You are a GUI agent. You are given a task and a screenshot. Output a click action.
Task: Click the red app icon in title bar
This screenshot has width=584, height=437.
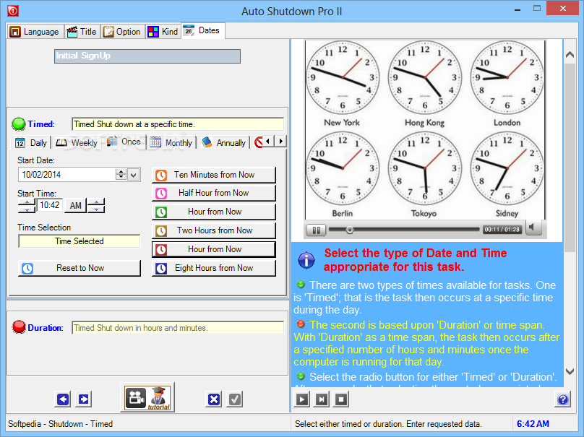[13, 11]
